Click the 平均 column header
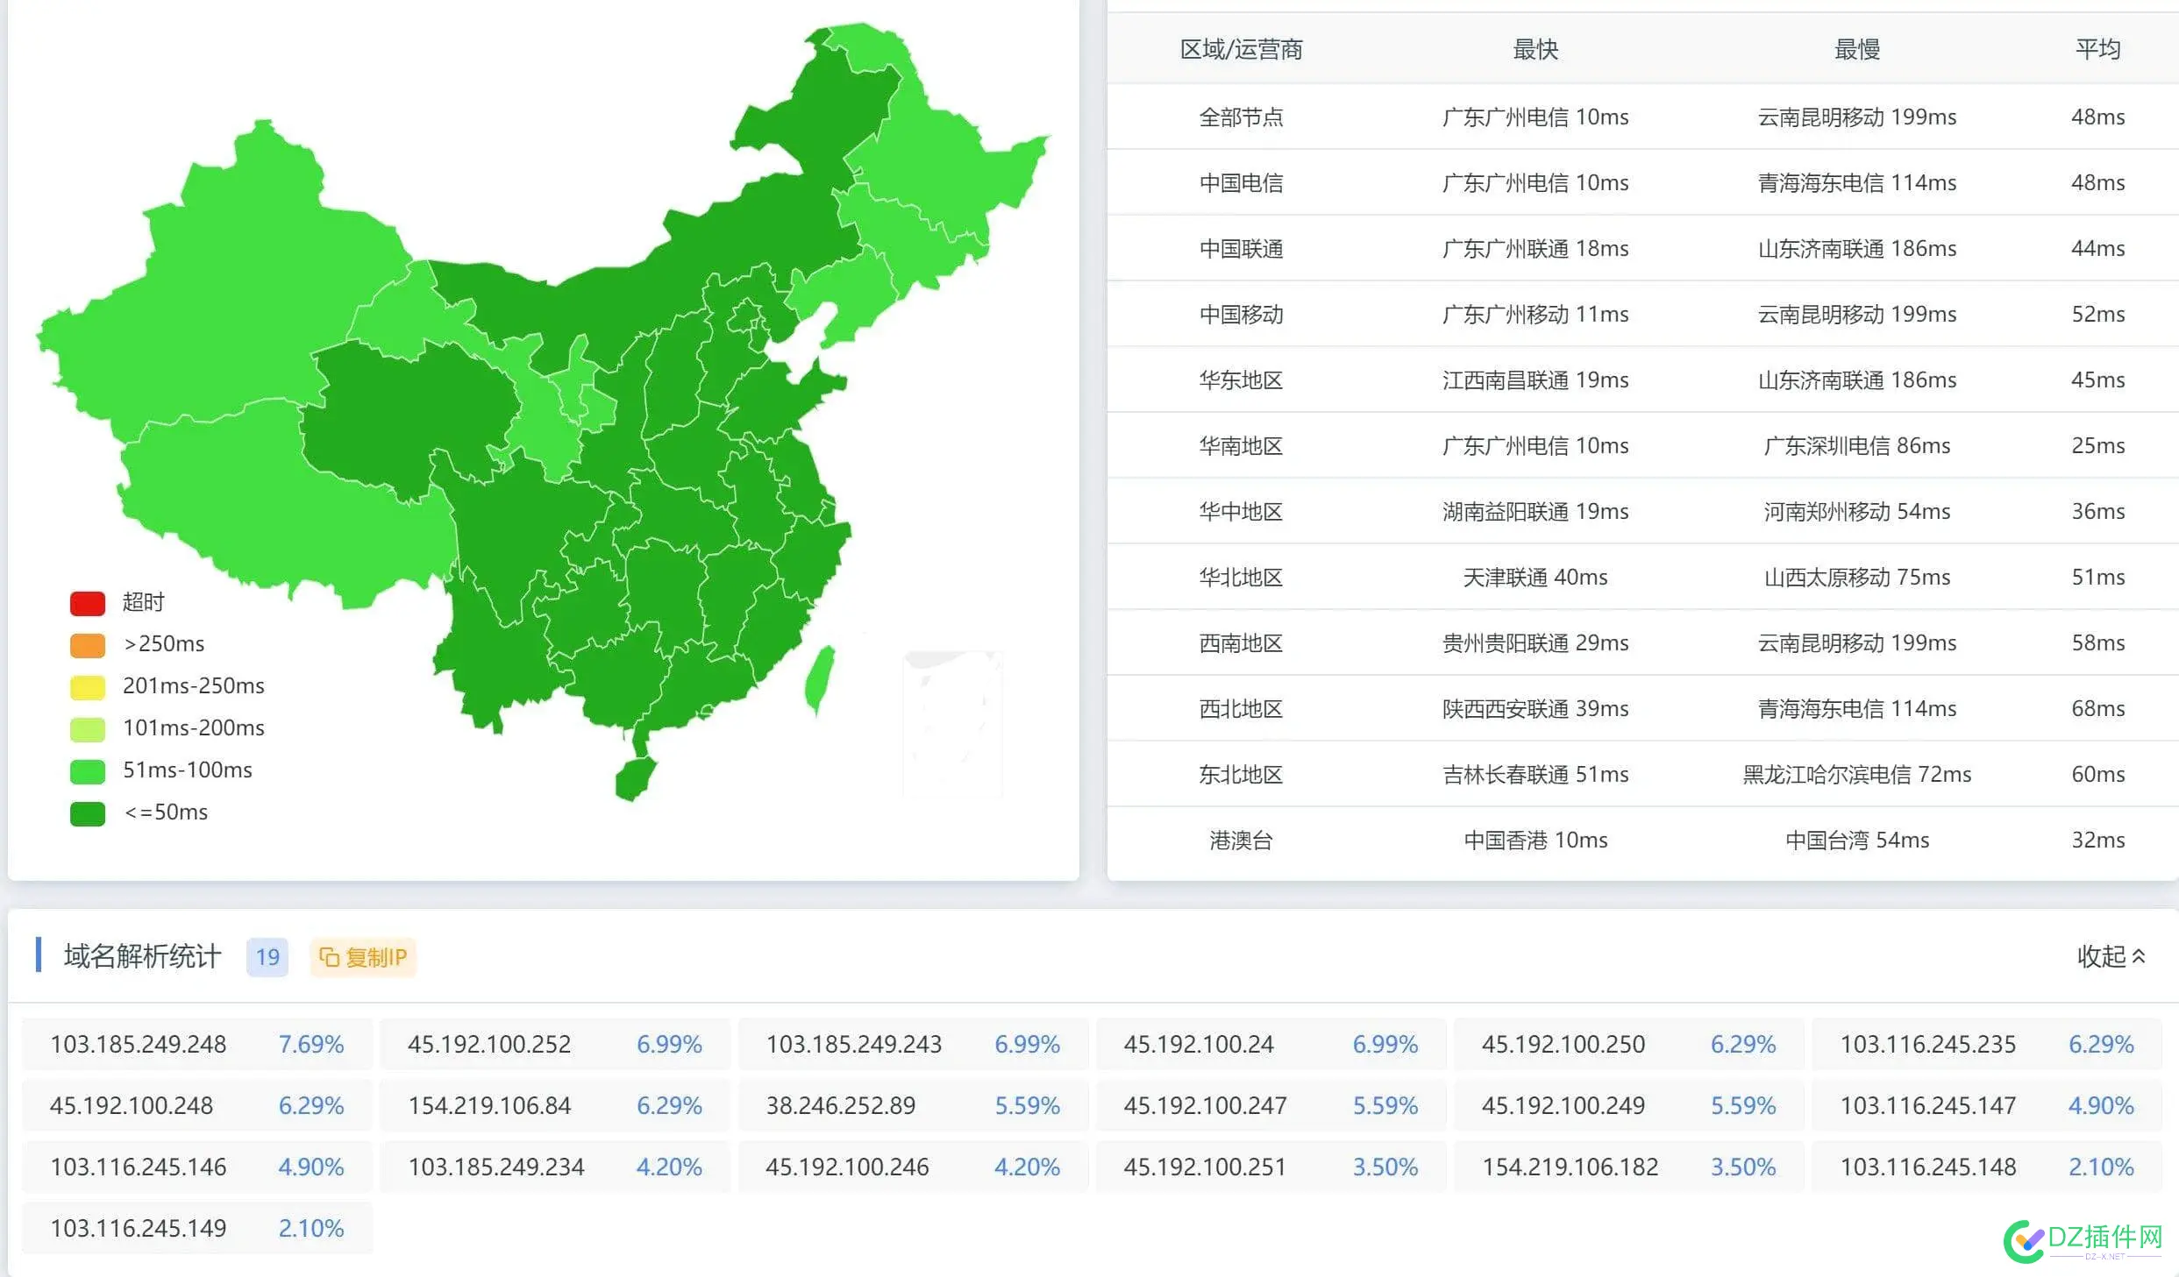Viewport: 2179px width, 1277px height. tap(2097, 50)
